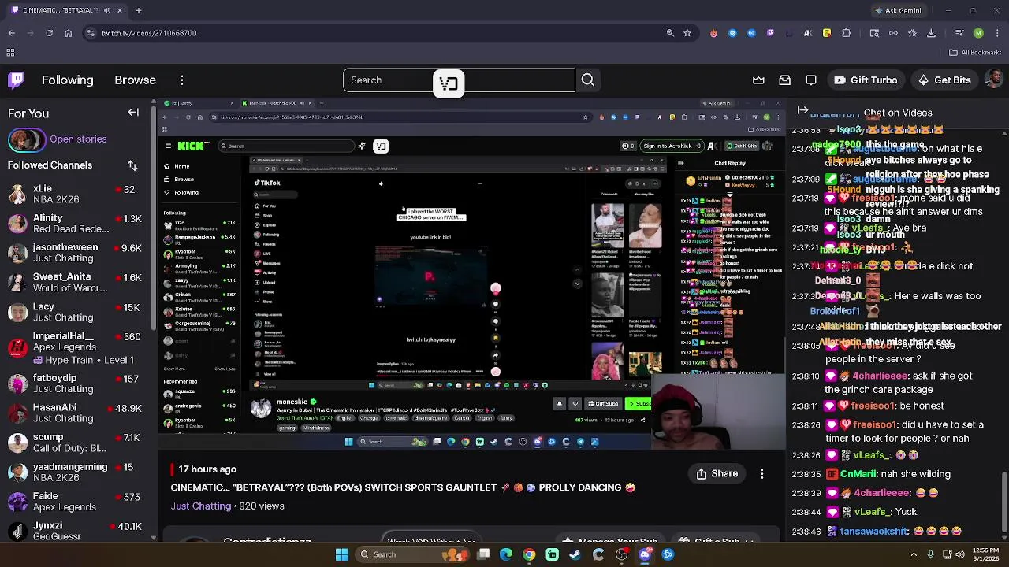Open Google Chrome from taskbar
Image resolution: width=1009 pixels, height=567 pixels.
529,554
